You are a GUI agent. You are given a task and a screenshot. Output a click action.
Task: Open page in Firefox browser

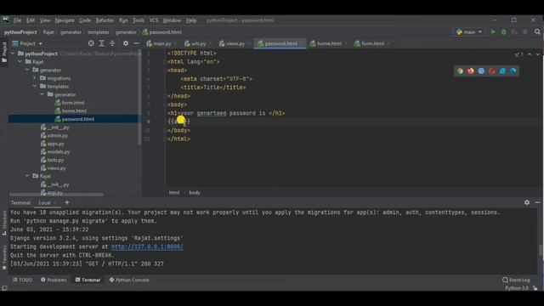coord(470,71)
